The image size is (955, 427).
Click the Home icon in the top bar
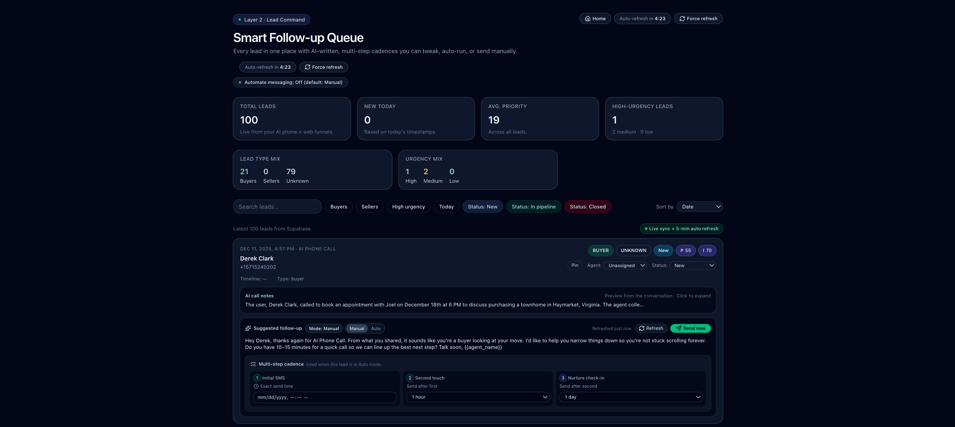pos(588,19)
